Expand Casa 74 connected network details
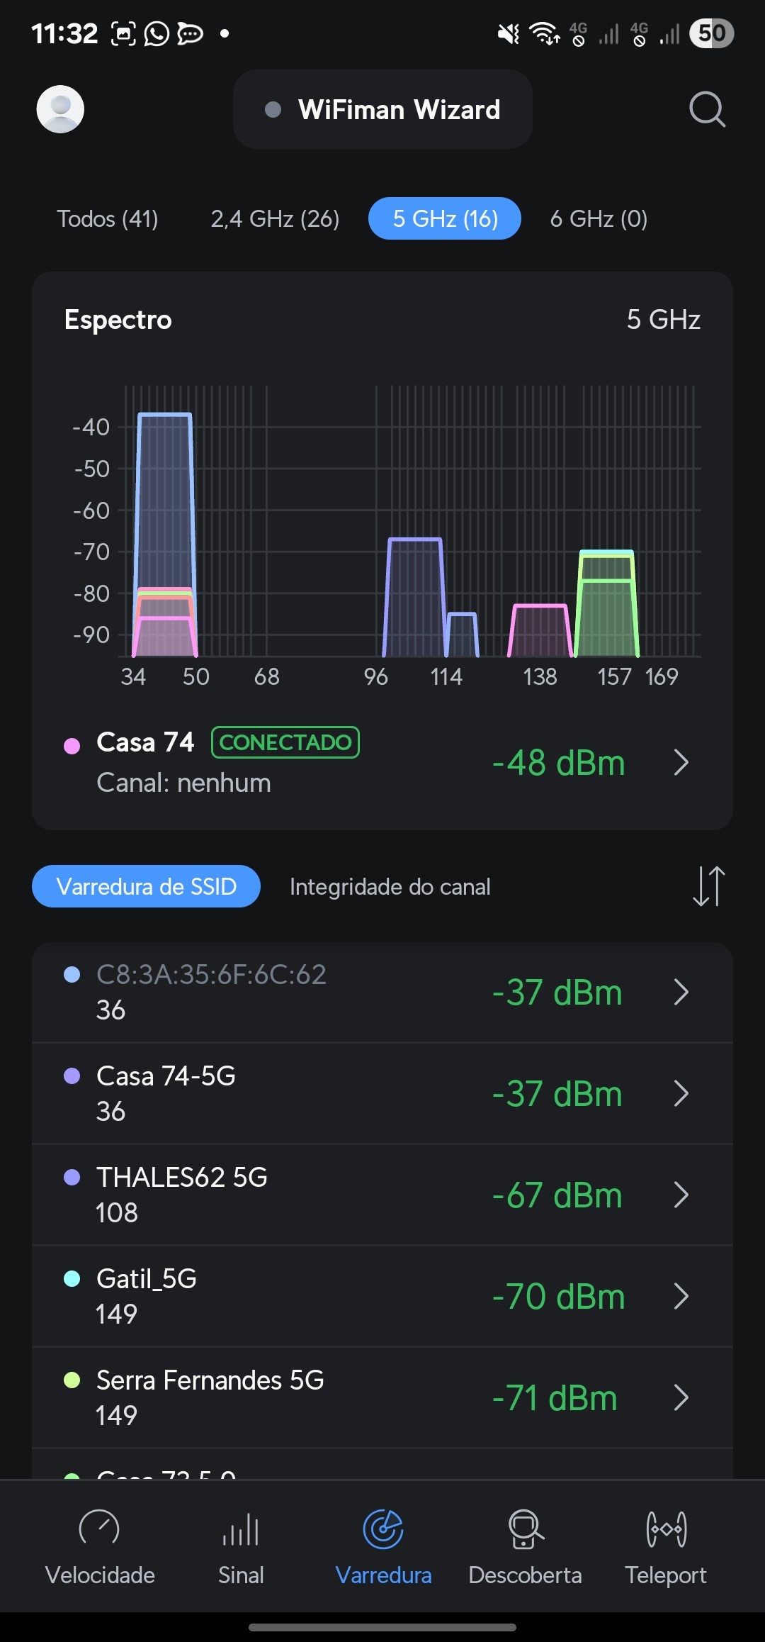 click(681, 763)
